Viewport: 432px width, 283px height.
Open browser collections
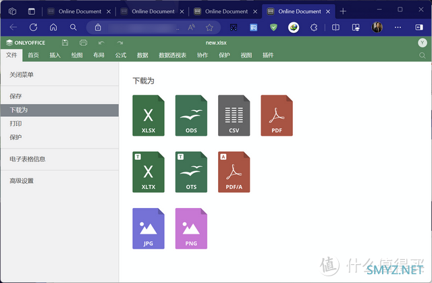pos(356,27)
